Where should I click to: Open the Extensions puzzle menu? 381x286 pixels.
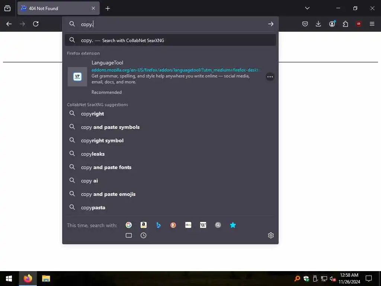pyautogui.click(x=345, y=24)
